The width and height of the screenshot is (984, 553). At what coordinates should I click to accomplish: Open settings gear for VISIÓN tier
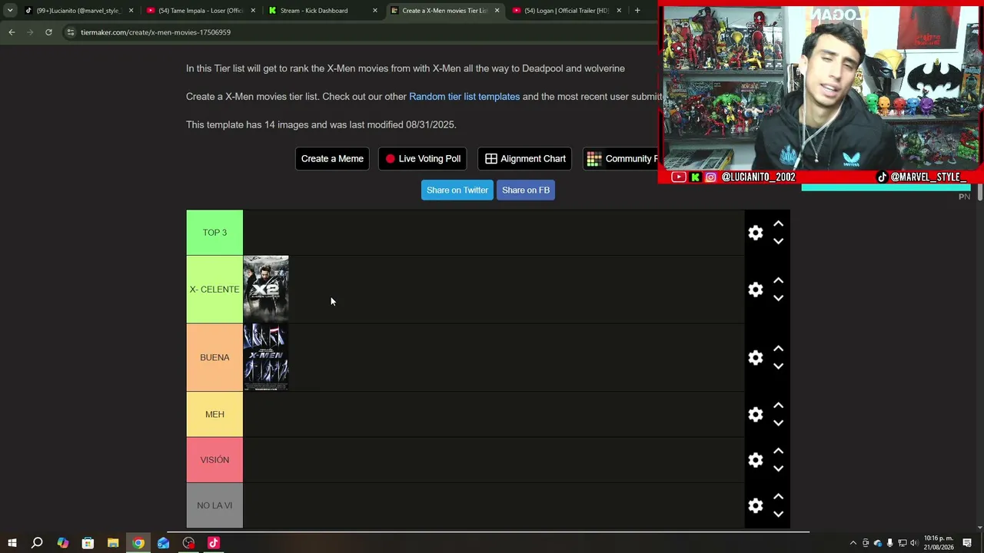(756, 460)
